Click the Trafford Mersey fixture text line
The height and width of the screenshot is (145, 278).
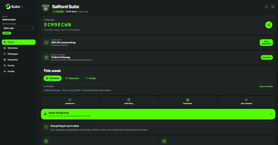(x=77, y=90)
